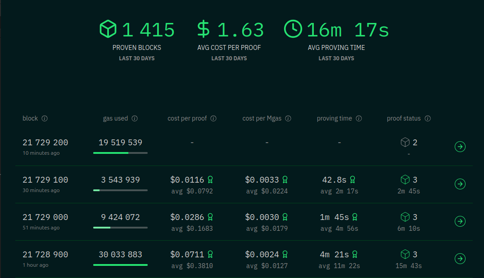
Task: Click the award badge beside $0.0116 cost per proof
Action: point(210,179)
